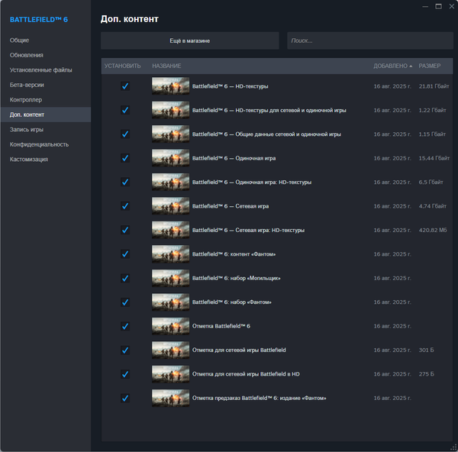Sort list by «Добавлено» column header
458x452 pixels.
(391, 66)
